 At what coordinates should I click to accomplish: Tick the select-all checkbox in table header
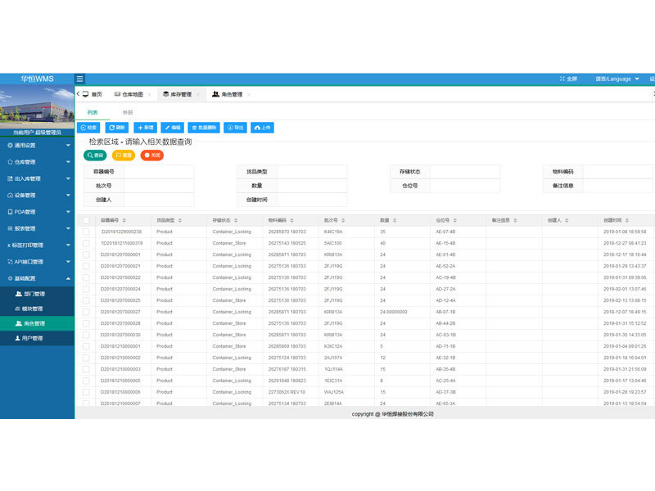pyautogui.click(x=86, y=220)
